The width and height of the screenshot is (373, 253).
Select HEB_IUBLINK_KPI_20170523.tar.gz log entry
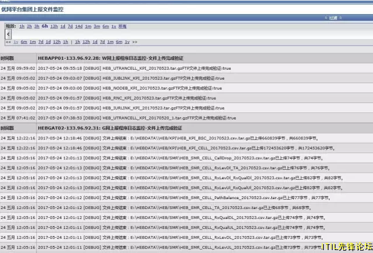point(131,78)
